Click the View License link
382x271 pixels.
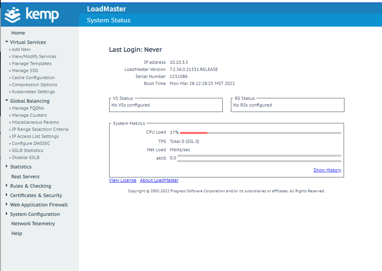click(x=123, y=181)
